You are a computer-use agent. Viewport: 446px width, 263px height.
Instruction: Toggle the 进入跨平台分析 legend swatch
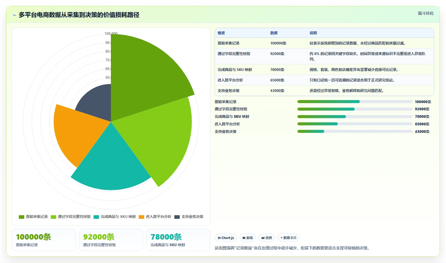141,217
